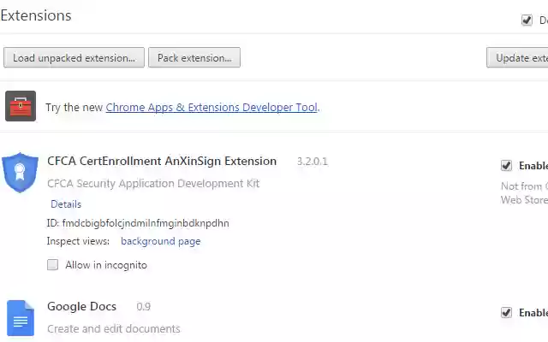Click the red toolbox Developer Tool icon

pyautogui.click(x=21, y=106)
